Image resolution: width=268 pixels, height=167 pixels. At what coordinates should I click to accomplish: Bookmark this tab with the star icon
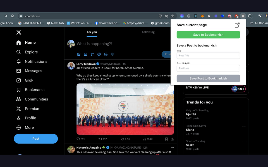[x=173, y=16]
